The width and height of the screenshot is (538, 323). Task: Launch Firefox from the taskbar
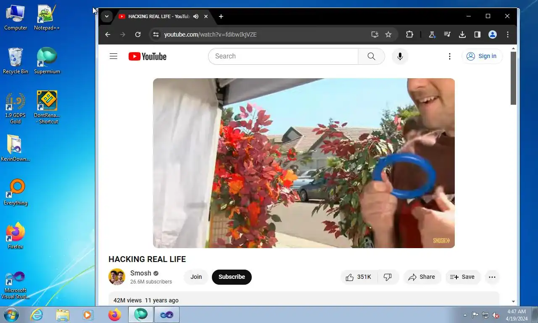[x=114, y=315]
